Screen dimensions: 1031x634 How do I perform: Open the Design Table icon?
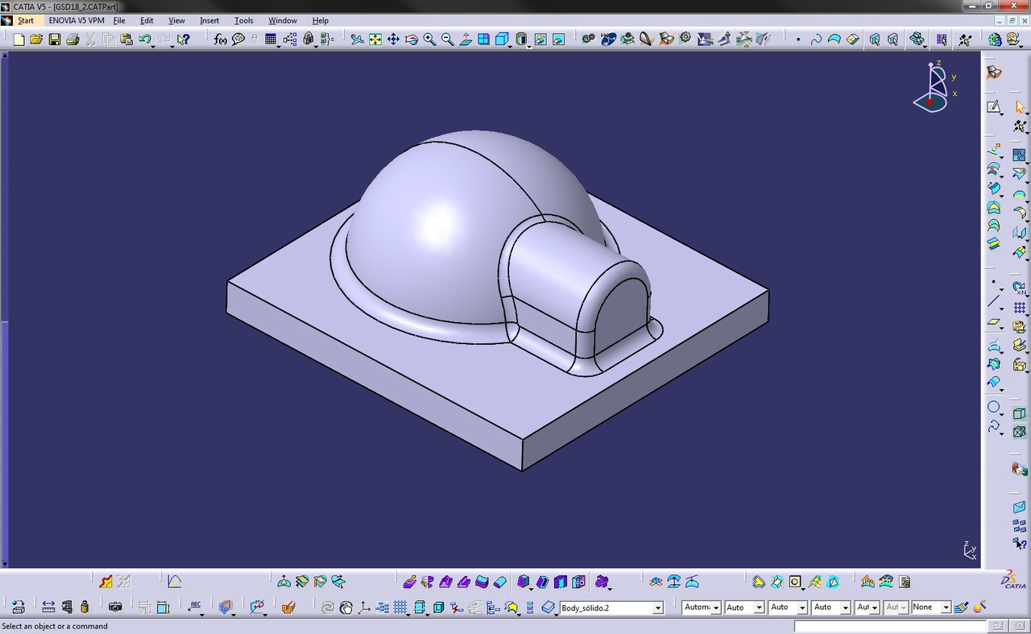(x=271, y=39)
